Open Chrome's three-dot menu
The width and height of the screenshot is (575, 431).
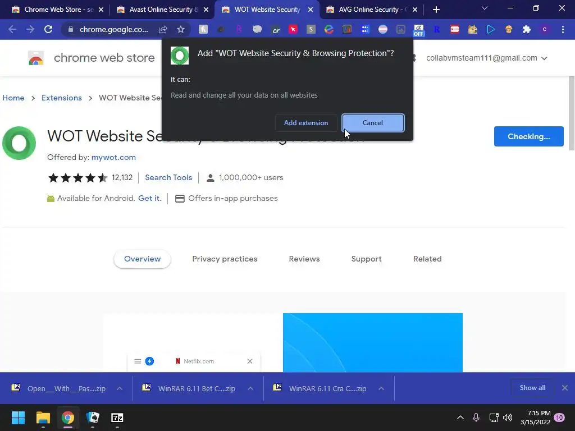(x=563, y=29)
